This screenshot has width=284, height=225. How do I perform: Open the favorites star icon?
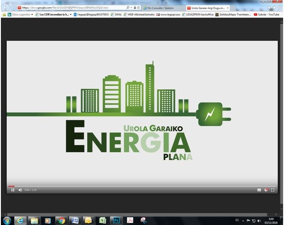coord(275,8)
